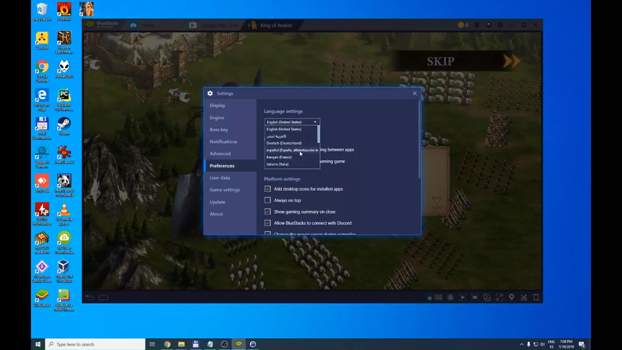The image size is (622, 350).
Task: Select Deutsch (Deutschland) from language list
Action: (x=284, y=143)
